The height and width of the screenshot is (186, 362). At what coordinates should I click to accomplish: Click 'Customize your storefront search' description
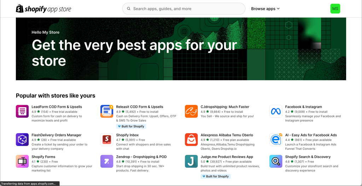(x=312, y=168)
